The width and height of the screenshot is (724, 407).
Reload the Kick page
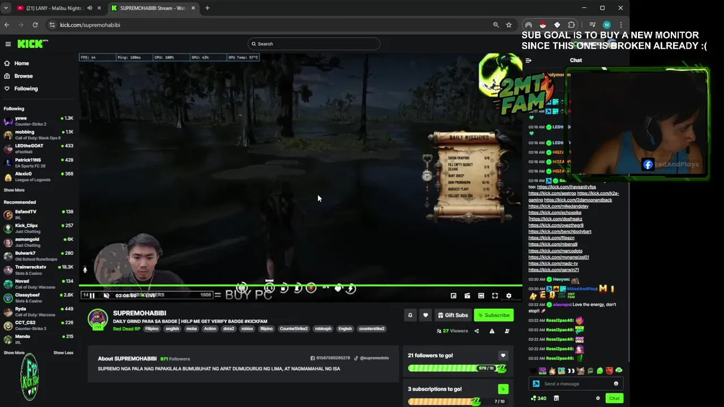pyautogui.click(x=35, y=25)
